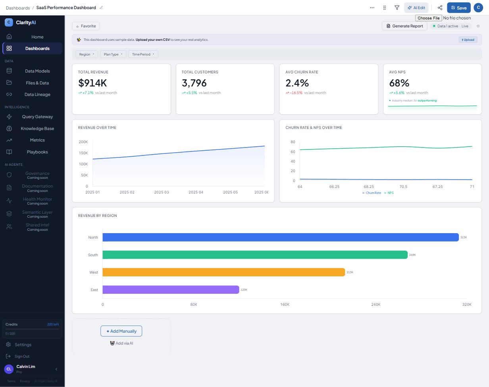This screenshot has height=387, width=489.
Task: Open the three-dot more options menu
Action: tap(372, 8)
